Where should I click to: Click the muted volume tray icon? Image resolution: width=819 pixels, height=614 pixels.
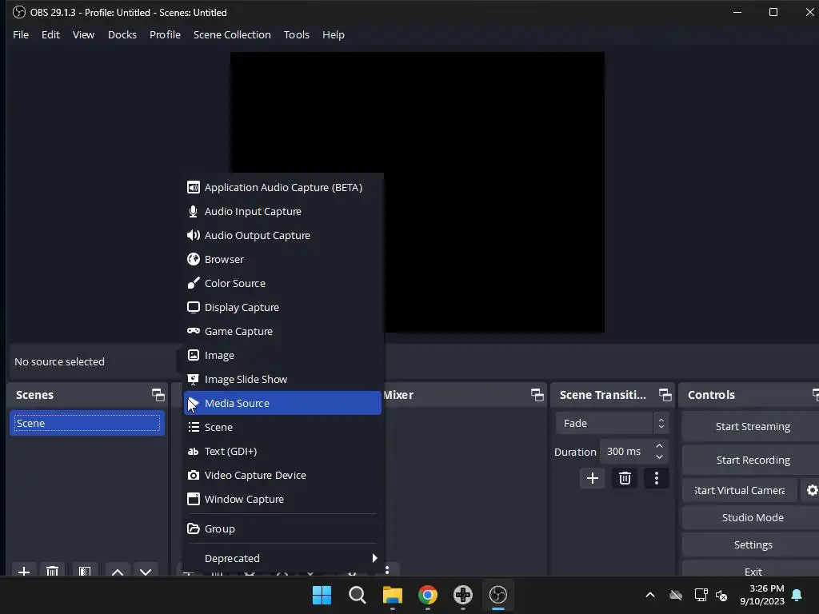tap(722, 595)
